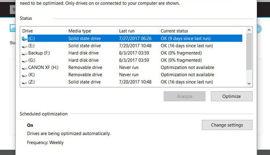The width and height of the screenshot is (270, 155).
Task: Click the (E:) drive icon
Action: [x=25, y=46]
